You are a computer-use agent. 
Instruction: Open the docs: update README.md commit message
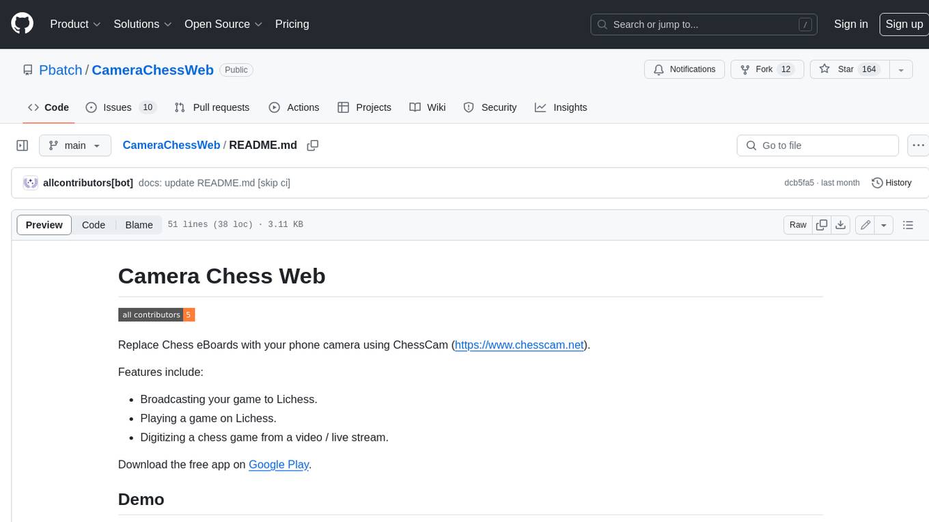[x=214, y=183]
